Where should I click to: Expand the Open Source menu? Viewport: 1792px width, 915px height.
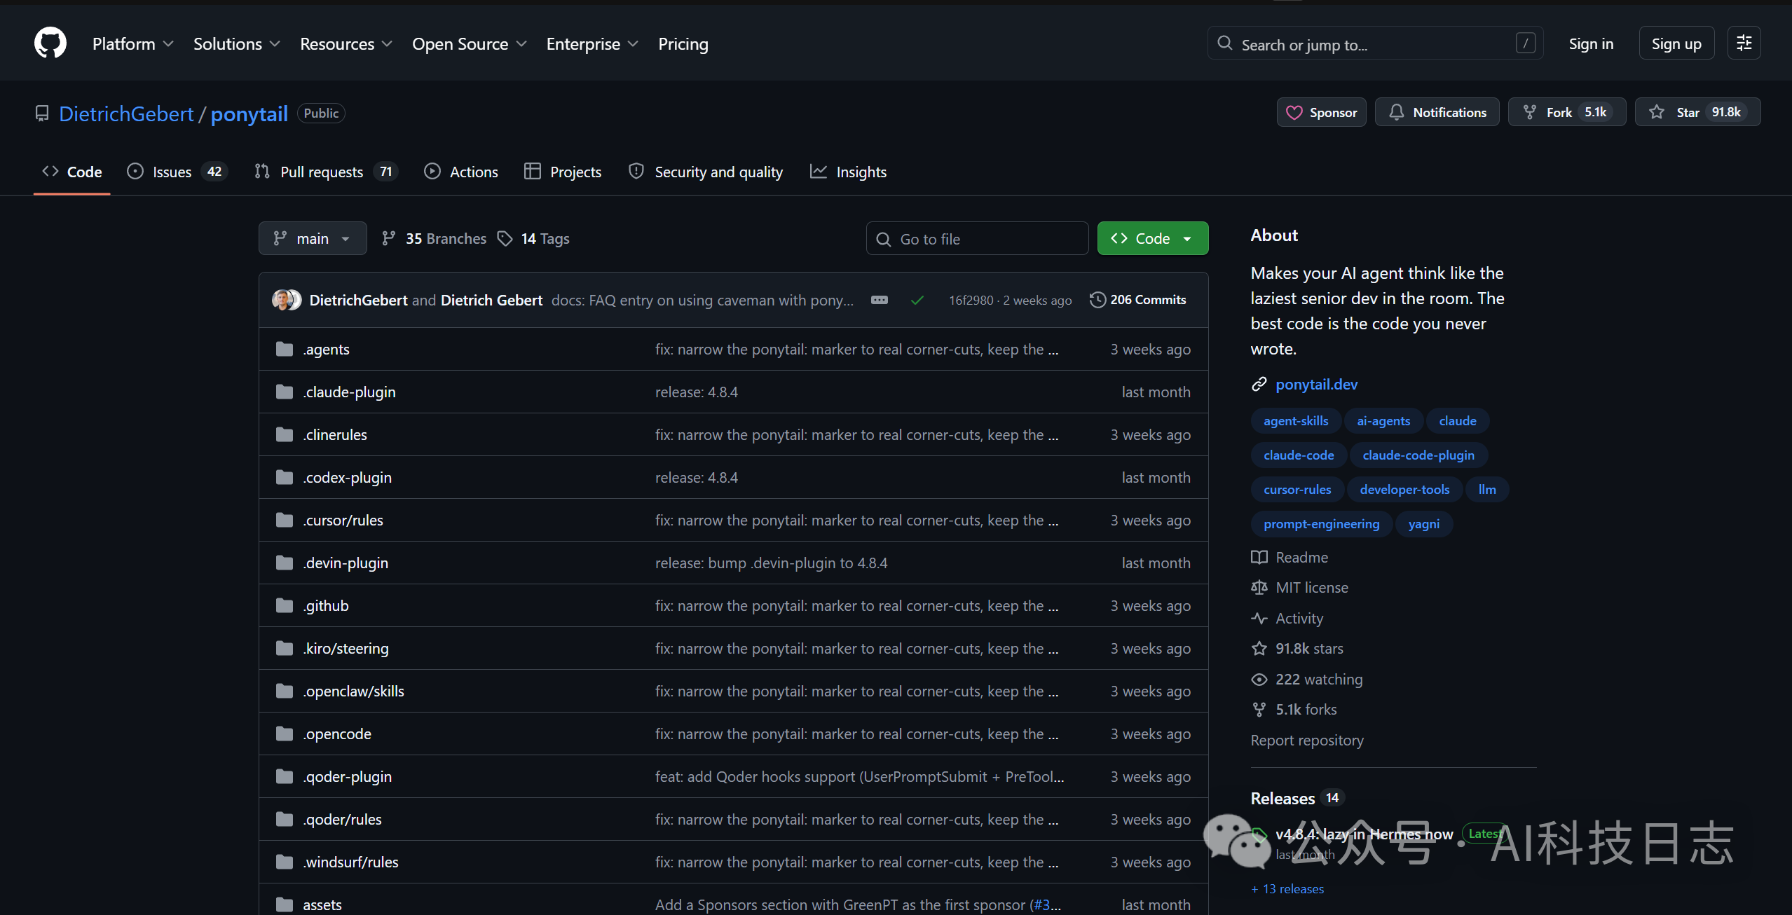click(470, 44)
